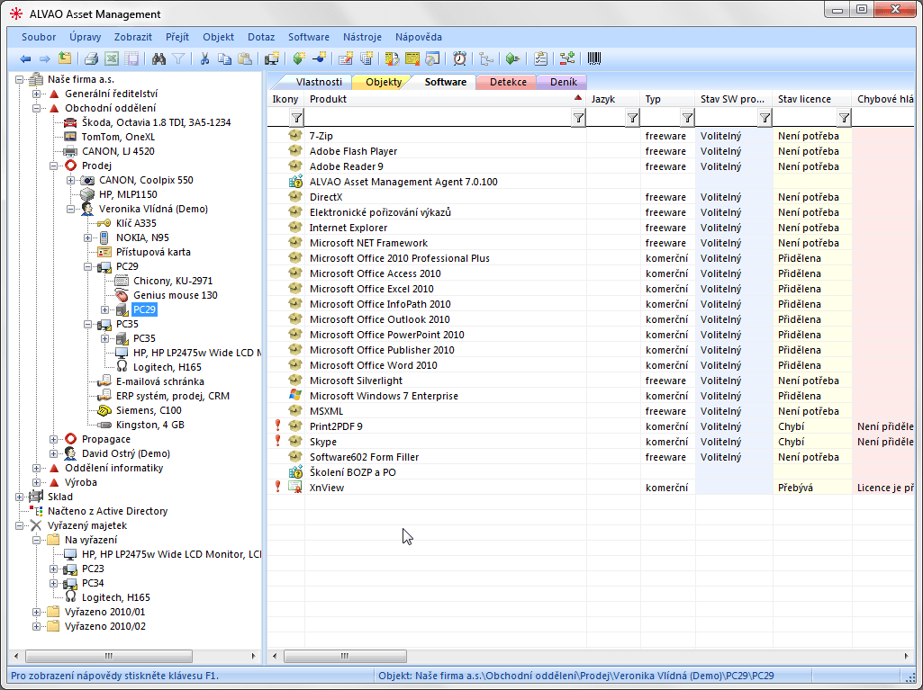Select Škoda, Octavia 1.8 TDI tree item
The image size is (923, 690).
click(x=156, y=122)
